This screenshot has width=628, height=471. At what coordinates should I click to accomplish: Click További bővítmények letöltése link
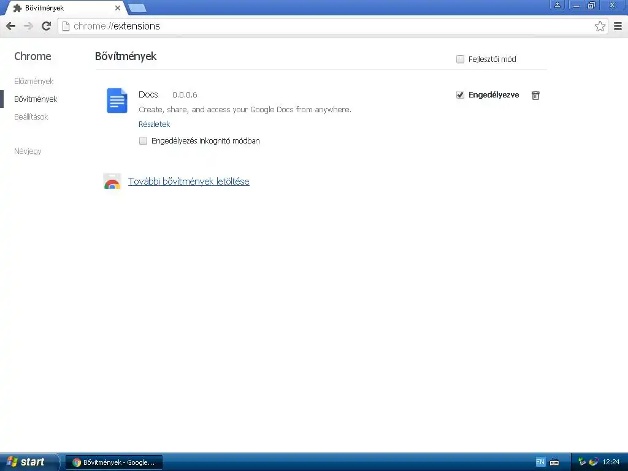(189, 182)
